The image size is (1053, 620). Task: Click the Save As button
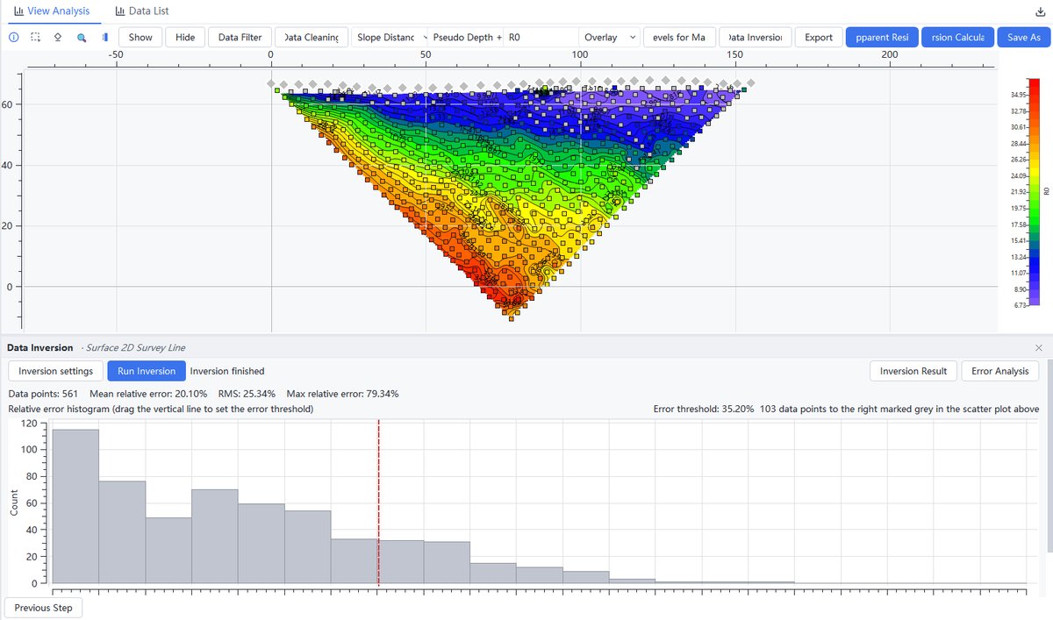pos(1023,38)
